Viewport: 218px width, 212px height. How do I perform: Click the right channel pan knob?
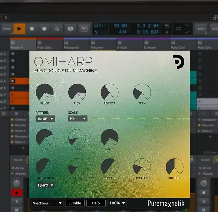(204, 183)
